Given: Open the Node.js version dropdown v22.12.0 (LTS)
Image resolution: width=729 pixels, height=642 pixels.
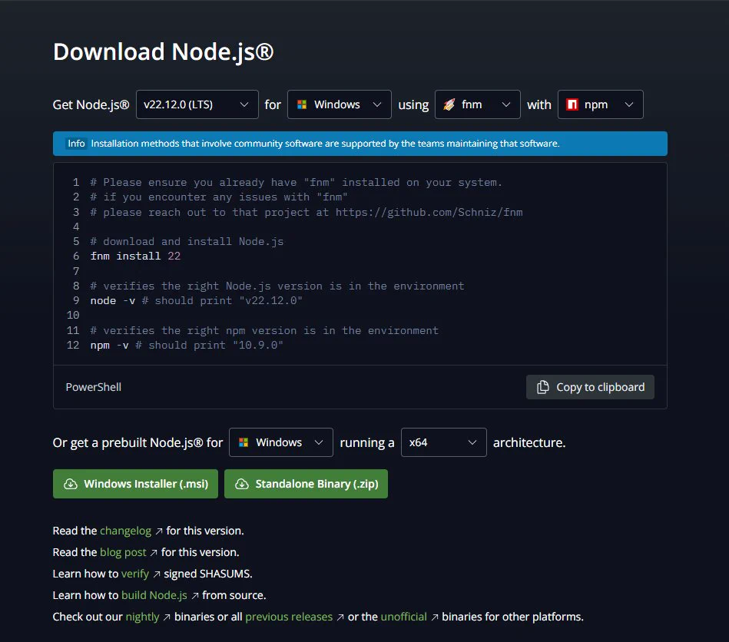Looking at the screenshot, I should [197, 104].
